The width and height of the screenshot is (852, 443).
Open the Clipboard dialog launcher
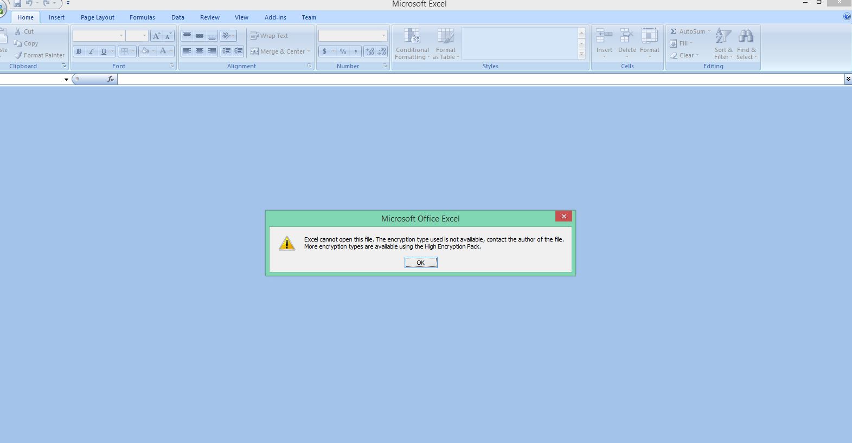coord(63,66)
